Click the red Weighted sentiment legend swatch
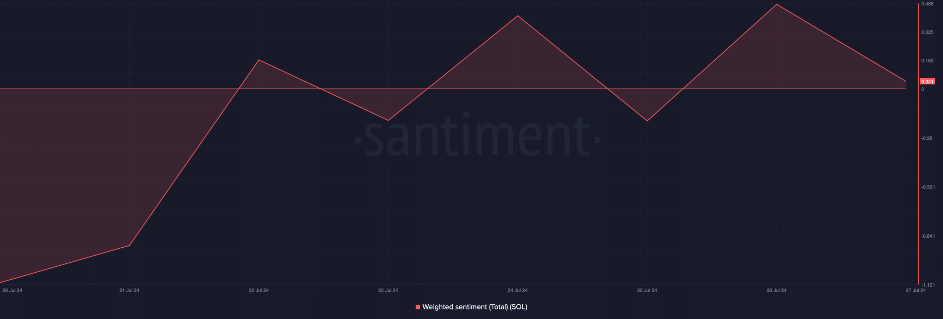The image size is (943, 319). click(418, 307)
